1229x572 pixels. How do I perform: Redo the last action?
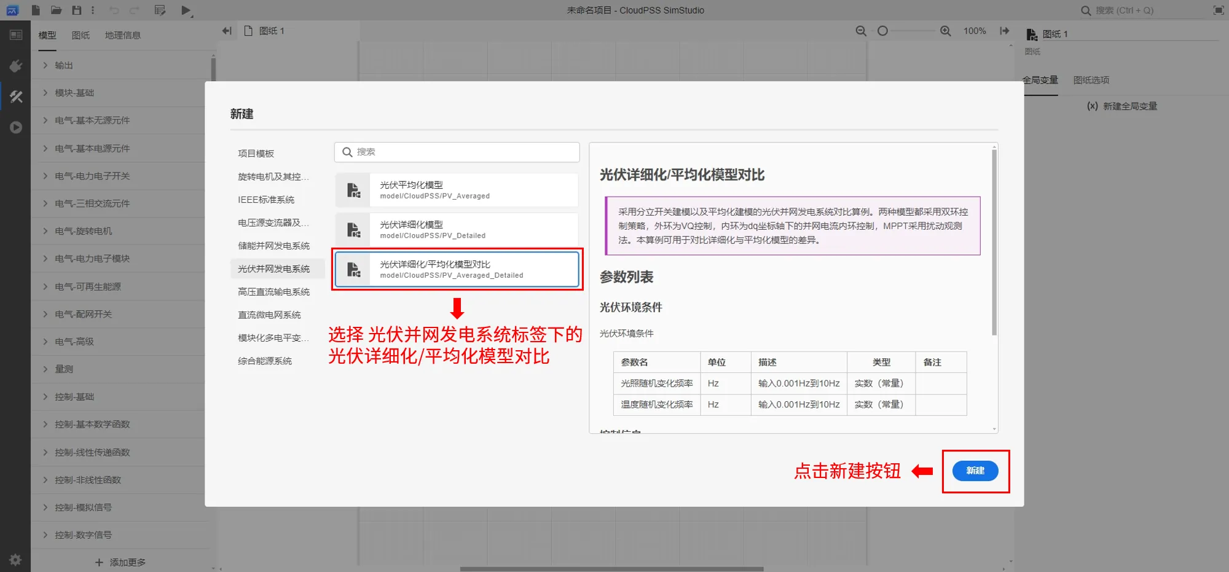(x=135, y=10)
